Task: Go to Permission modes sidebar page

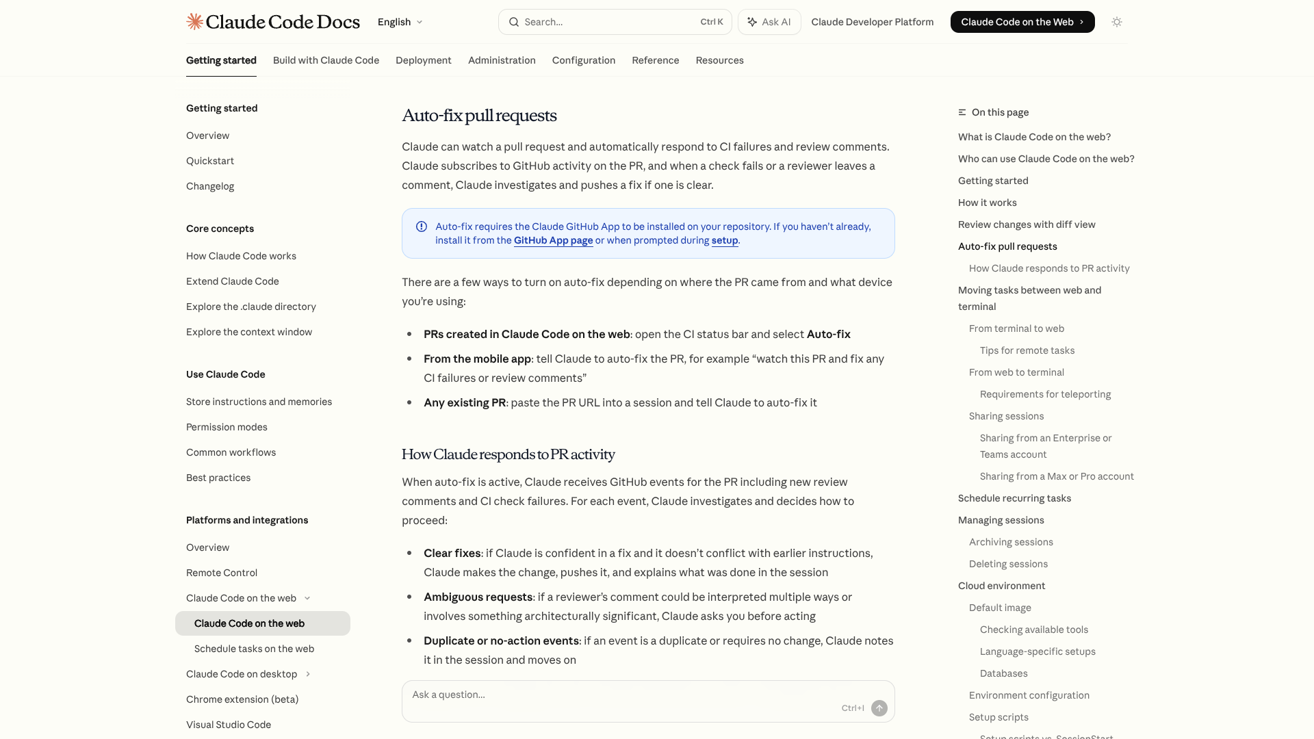Action: 227,427
